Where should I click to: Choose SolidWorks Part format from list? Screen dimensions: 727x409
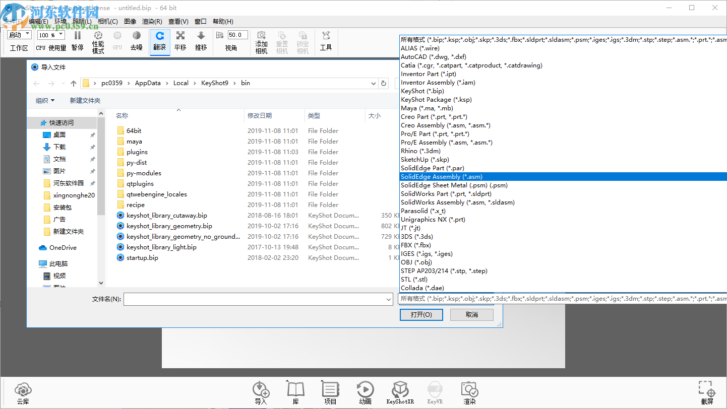click(446, 194)
